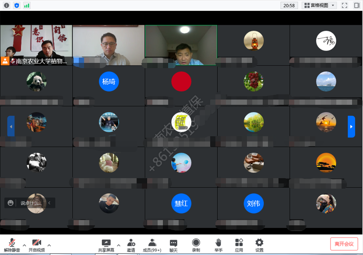Click the red 离开会议 leave button
Image resolution: width=363 pixels, height=255 pixels.
344,244
